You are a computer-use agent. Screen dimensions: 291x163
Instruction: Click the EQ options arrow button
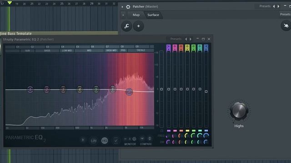[83, 140]
